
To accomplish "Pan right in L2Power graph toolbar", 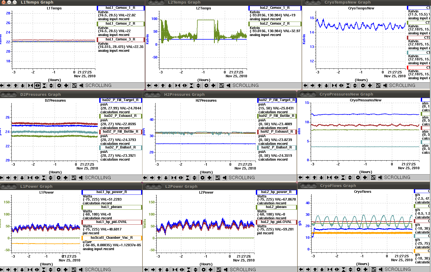I will tap(153, 270).
